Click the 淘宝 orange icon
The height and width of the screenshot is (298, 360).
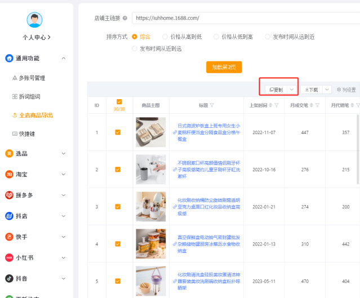[9, 174]
